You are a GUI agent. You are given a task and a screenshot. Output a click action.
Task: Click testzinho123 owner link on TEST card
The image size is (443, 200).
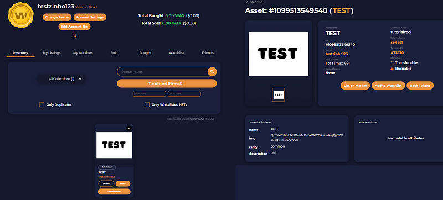coord(106,177)
